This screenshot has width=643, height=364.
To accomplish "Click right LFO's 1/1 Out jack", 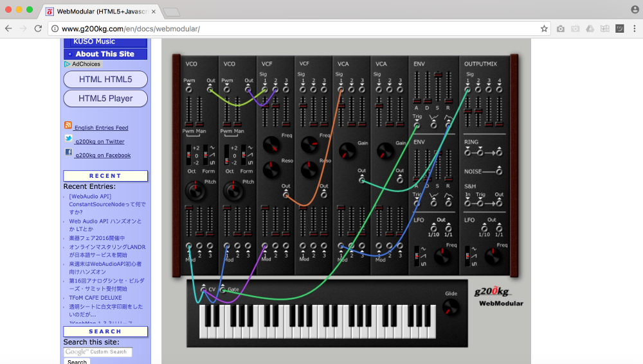I will tap(499, 229).
